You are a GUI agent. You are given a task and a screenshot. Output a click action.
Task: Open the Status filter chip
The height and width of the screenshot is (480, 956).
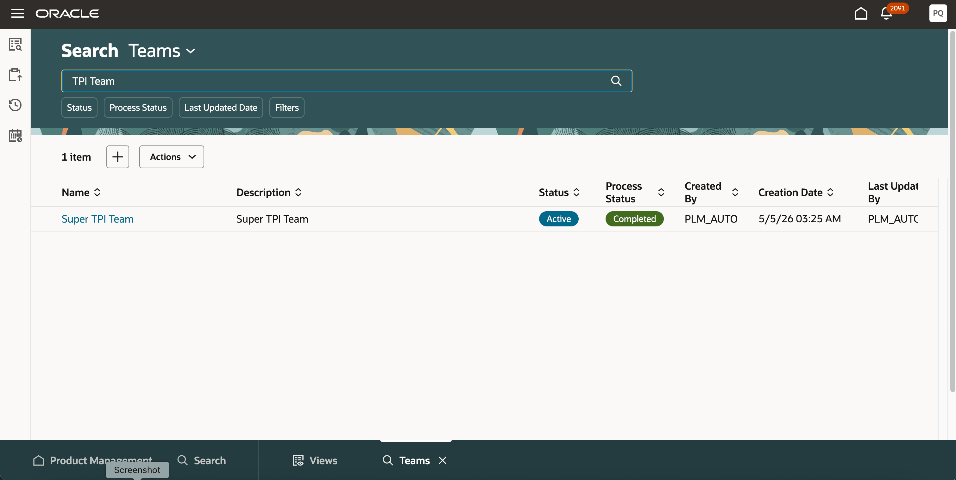[79, 108]
